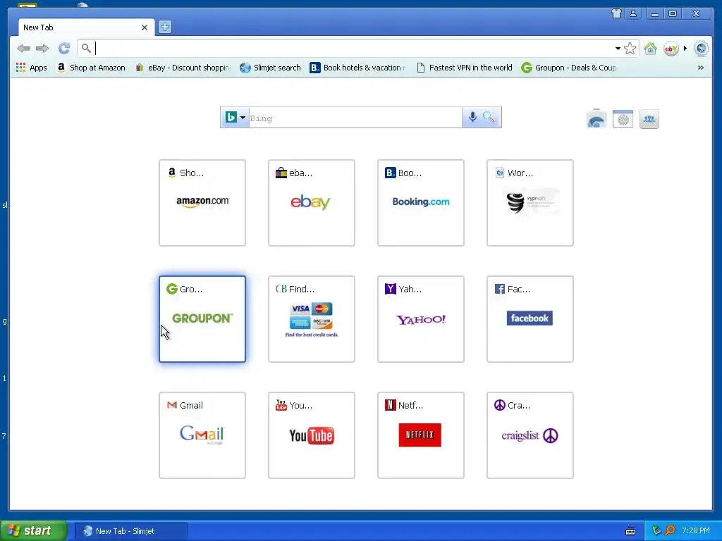Click the user profile icon in title bar

point(633,13)
